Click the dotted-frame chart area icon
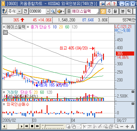Viewport: 137px width, 131px height. click(79, 126)
